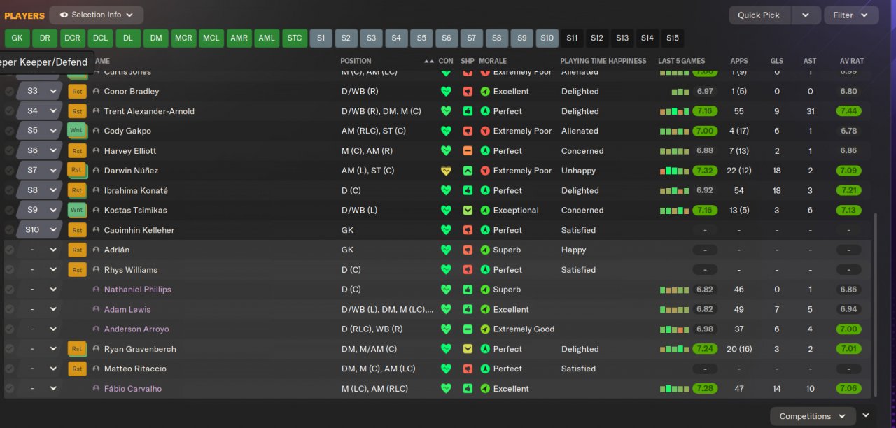
Task: Click the 7.44 average rating for Alexander-Arnold
Action: click(848, 111)
